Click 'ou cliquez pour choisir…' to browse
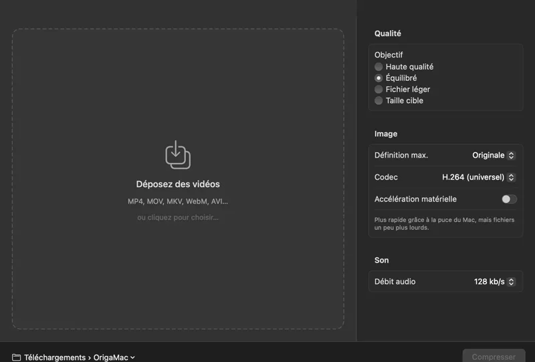Screen dimensions: 535x362 (178, 217)
